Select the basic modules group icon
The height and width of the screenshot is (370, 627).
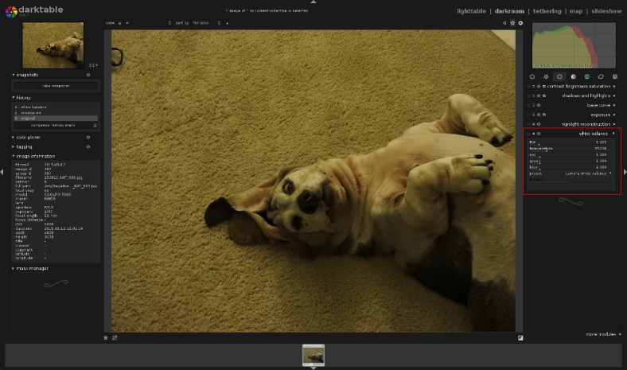pyautogui.click(x=559, y=76)
